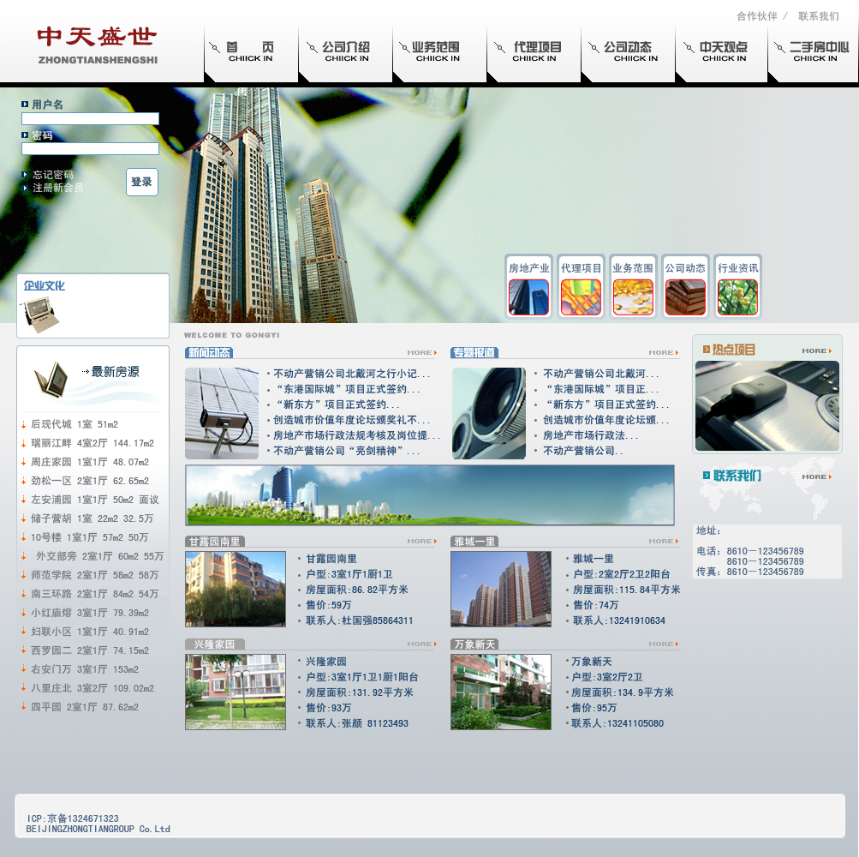Open news 不动产营销公司北戴河之行小记
The height and width of the screenshot is (857, 859).
coord(352,374)
